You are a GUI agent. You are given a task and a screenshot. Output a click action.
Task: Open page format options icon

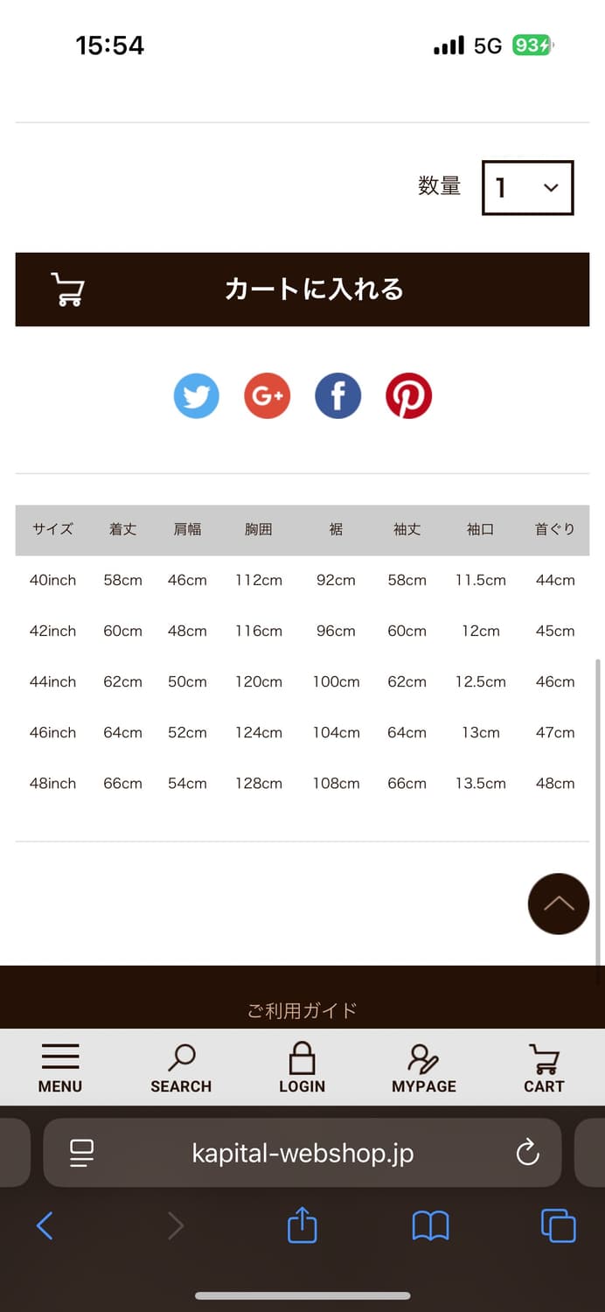click(81, 1153)
